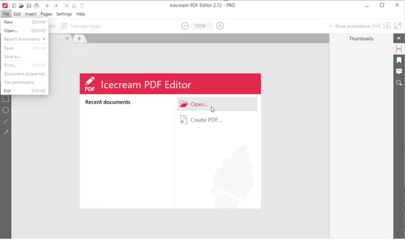
Task: Click the fullscreen expand arrows icon
Action: click(398, 26)
